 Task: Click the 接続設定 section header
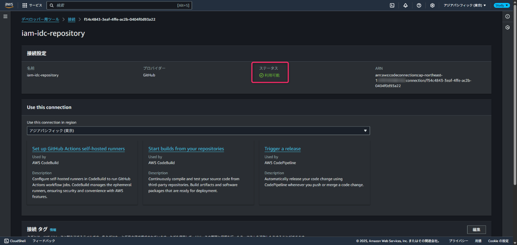[x=37, y=54]
